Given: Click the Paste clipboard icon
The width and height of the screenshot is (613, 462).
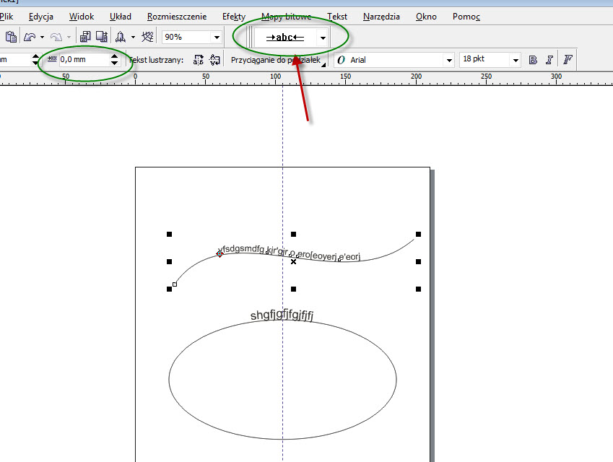Looking at the screenshot, I should 10,37.
